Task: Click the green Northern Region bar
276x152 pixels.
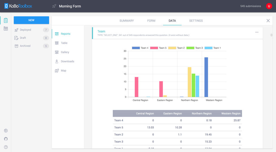Action: [193, 85]
